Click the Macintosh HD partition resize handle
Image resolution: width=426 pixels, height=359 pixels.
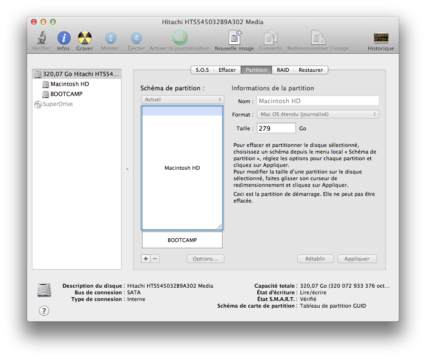[219, 227]
